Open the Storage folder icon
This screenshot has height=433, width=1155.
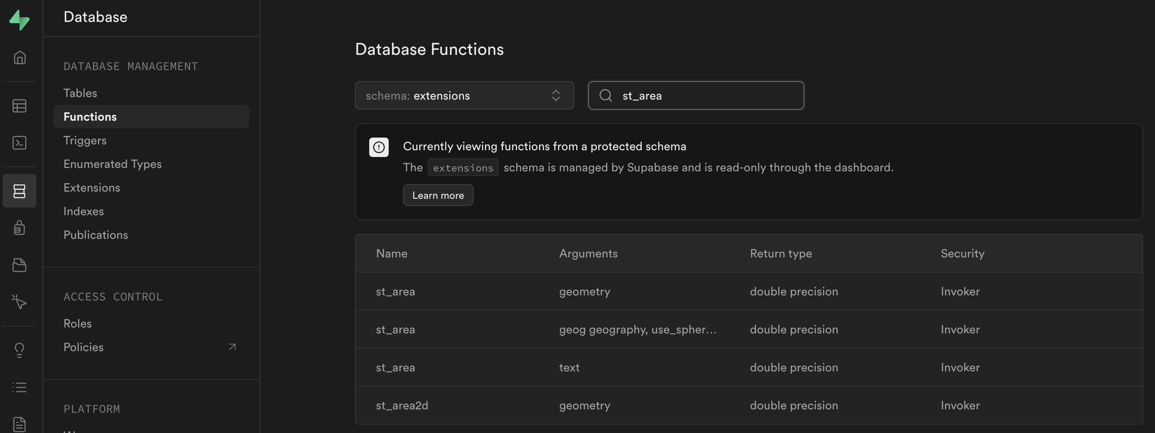[19, 265]
